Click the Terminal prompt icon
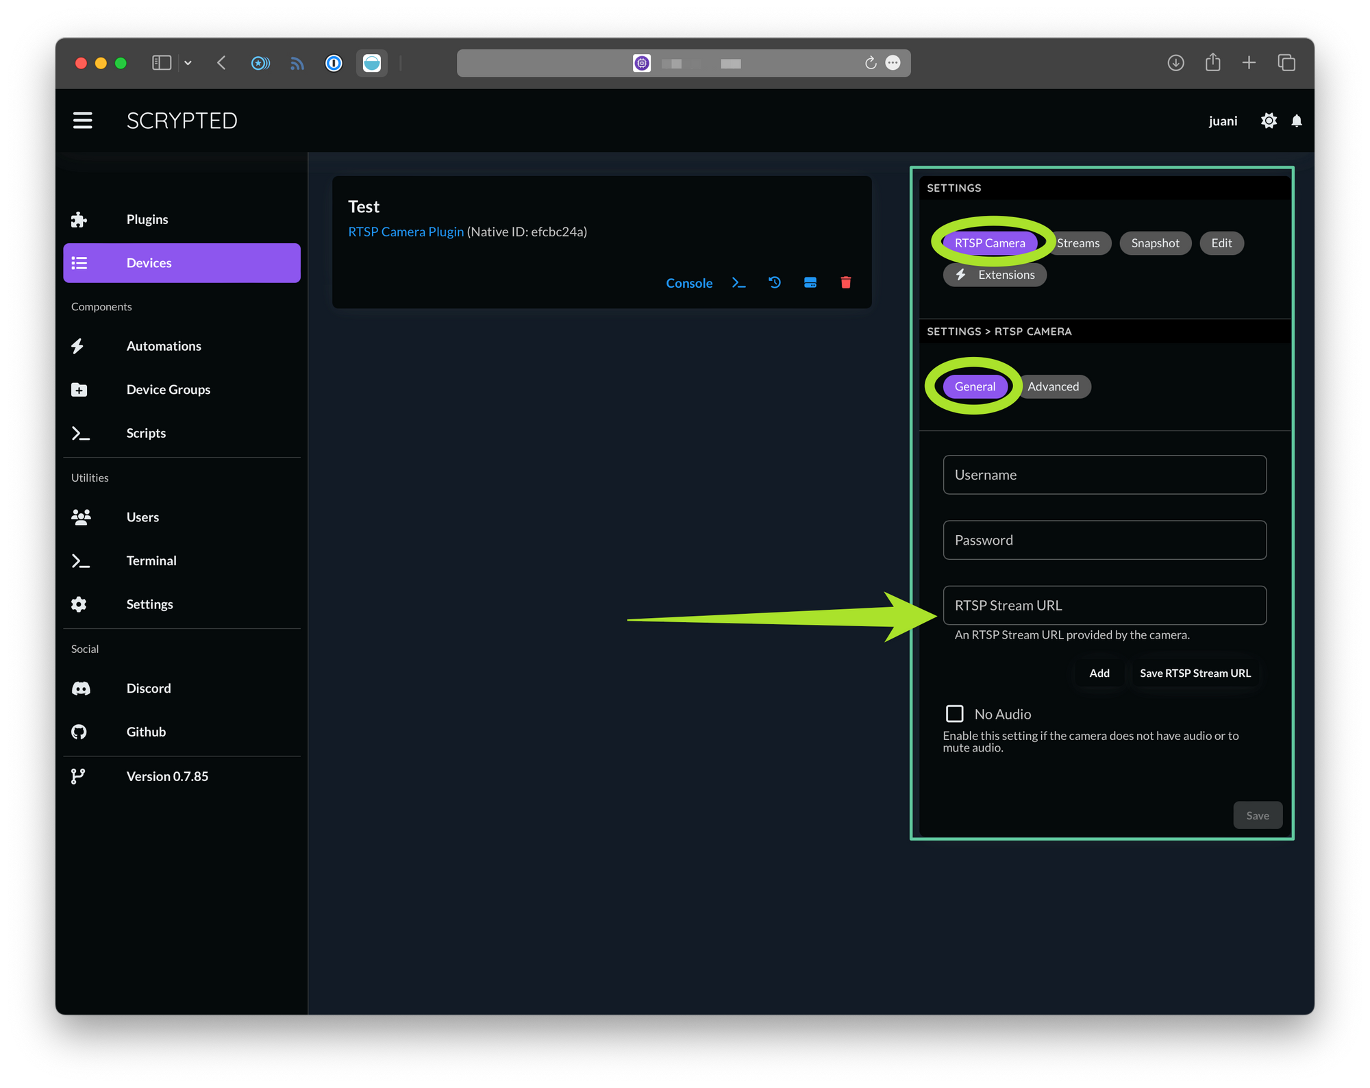The width and height of the screenshot is (1370, 1088). (80, 561)
